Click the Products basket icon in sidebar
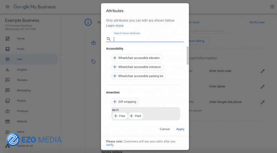 (x=7, y=111)
